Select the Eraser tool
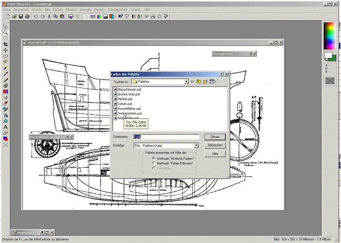Image resolution: width=341 pixels, height=243 pixels. click(5, 103)
